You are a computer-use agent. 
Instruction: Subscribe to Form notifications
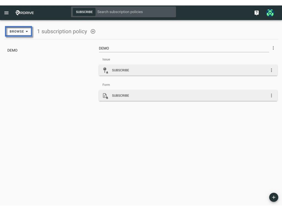[x=120, y=96]
